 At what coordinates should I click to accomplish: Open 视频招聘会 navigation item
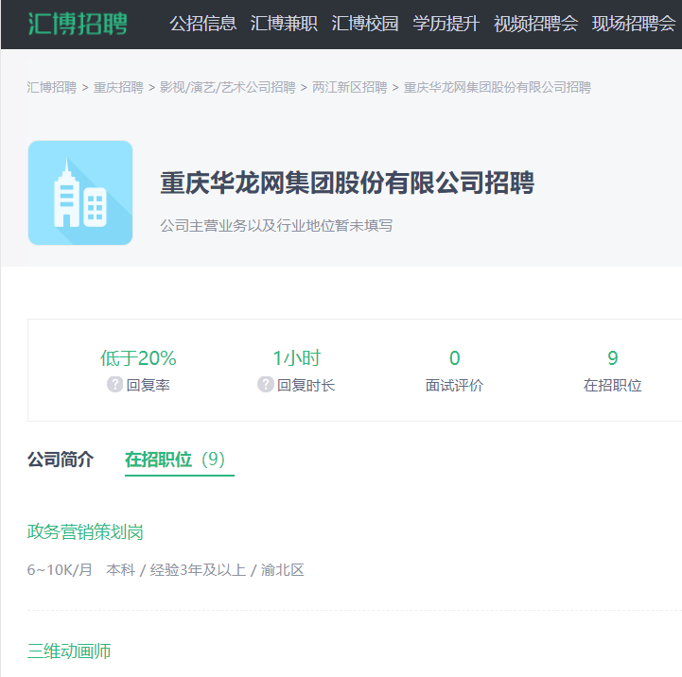535,24
